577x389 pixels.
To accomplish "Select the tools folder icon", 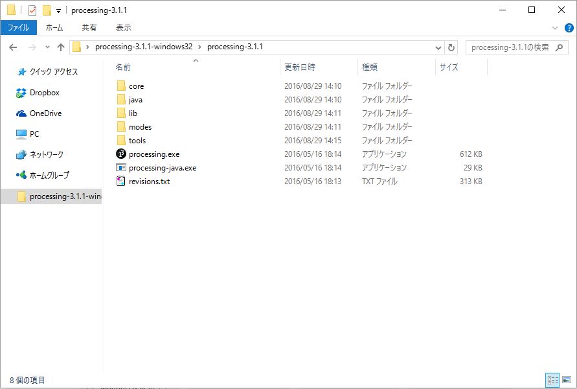I will pyautogui.click(x=121, y=140).
